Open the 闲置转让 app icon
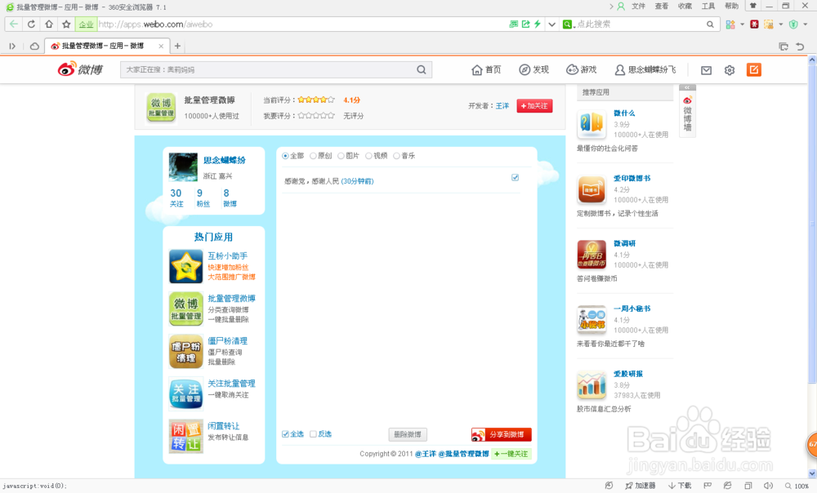 pyautogui.click(x=186, y=436)
